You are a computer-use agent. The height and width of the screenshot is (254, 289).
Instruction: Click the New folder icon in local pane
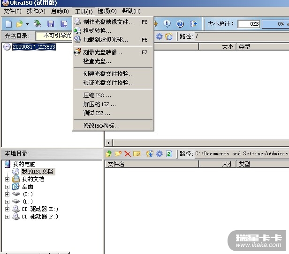(118, 153)
